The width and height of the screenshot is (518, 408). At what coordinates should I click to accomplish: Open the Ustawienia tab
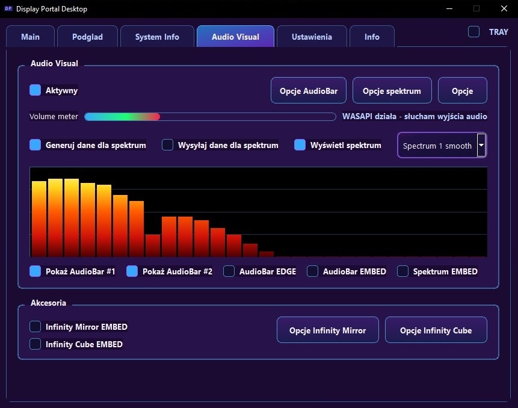pos(312,37)
